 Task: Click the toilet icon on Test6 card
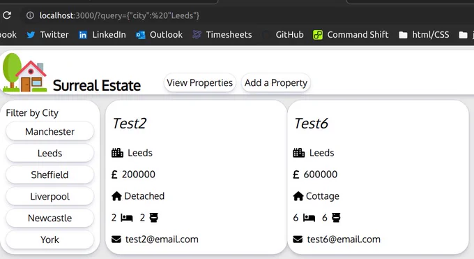click(x=336, y=218)
